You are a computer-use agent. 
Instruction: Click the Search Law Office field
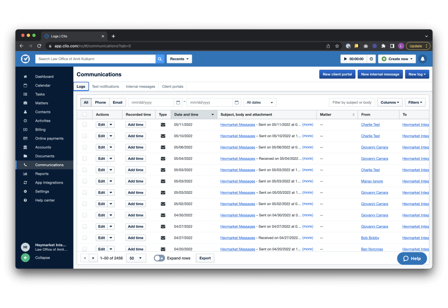point(95,59)
